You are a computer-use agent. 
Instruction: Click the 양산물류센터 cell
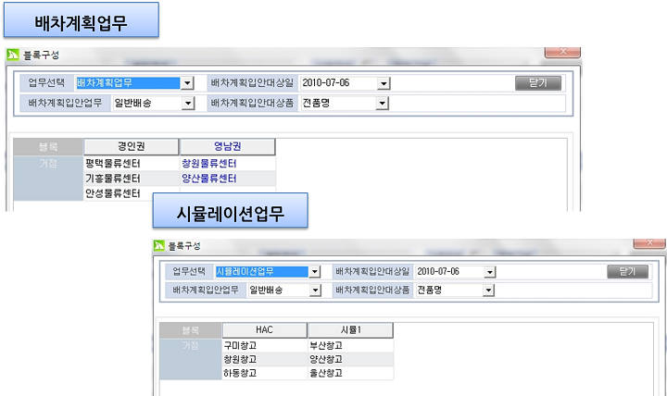[228, 179]
